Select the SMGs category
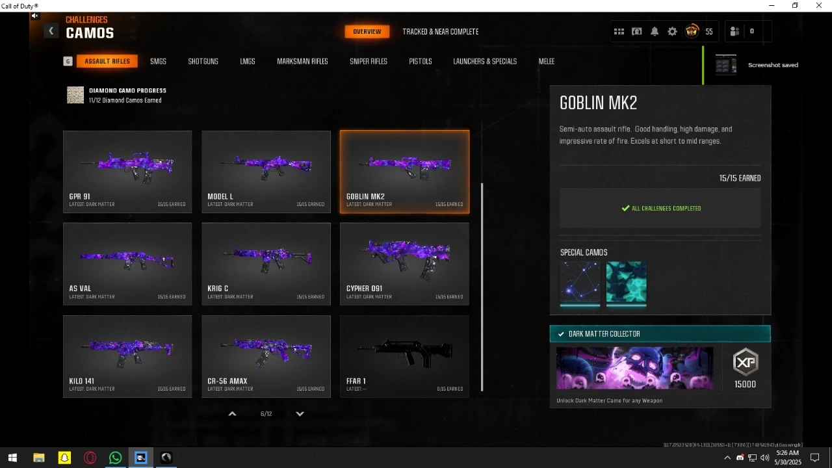 tap(158, 61)
